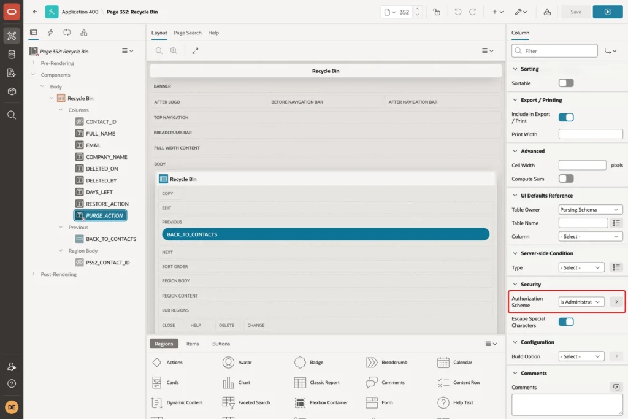Viewport: 628px width, 419px height.
Task: Open Team Development icon in left sidebar
Action: pyautogui.click(x=12, y=73)
